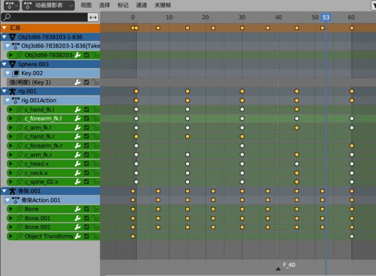Image resolution: width=376 pixels, height=276 pixels.
Task: Click the pin icon of c_neck.x group
Action: point(19,173)
